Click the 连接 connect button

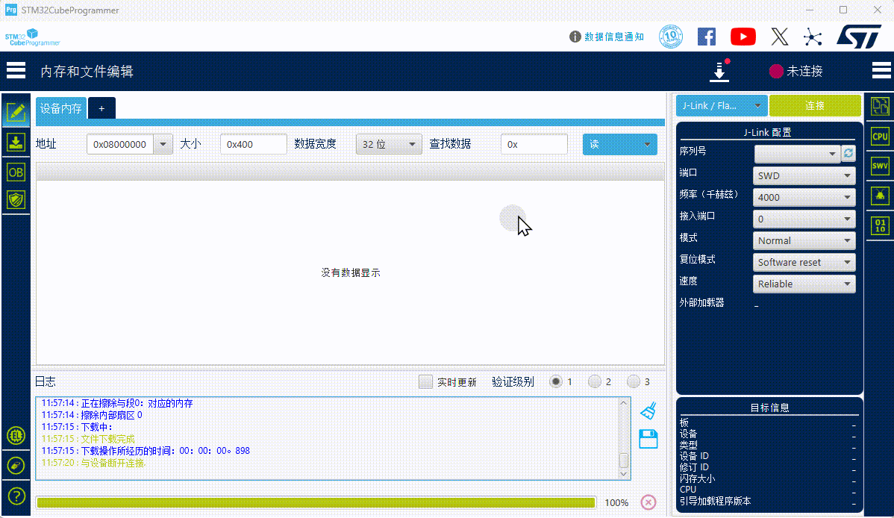coord(815,106)
